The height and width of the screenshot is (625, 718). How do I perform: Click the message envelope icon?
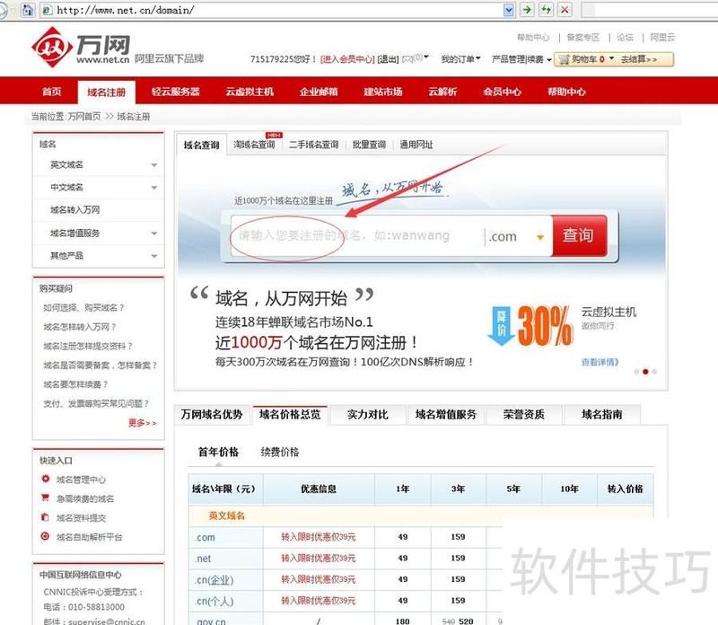tap(407, 59)
